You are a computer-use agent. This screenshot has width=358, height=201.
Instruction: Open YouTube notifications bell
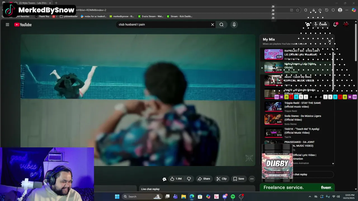point(335,25)
